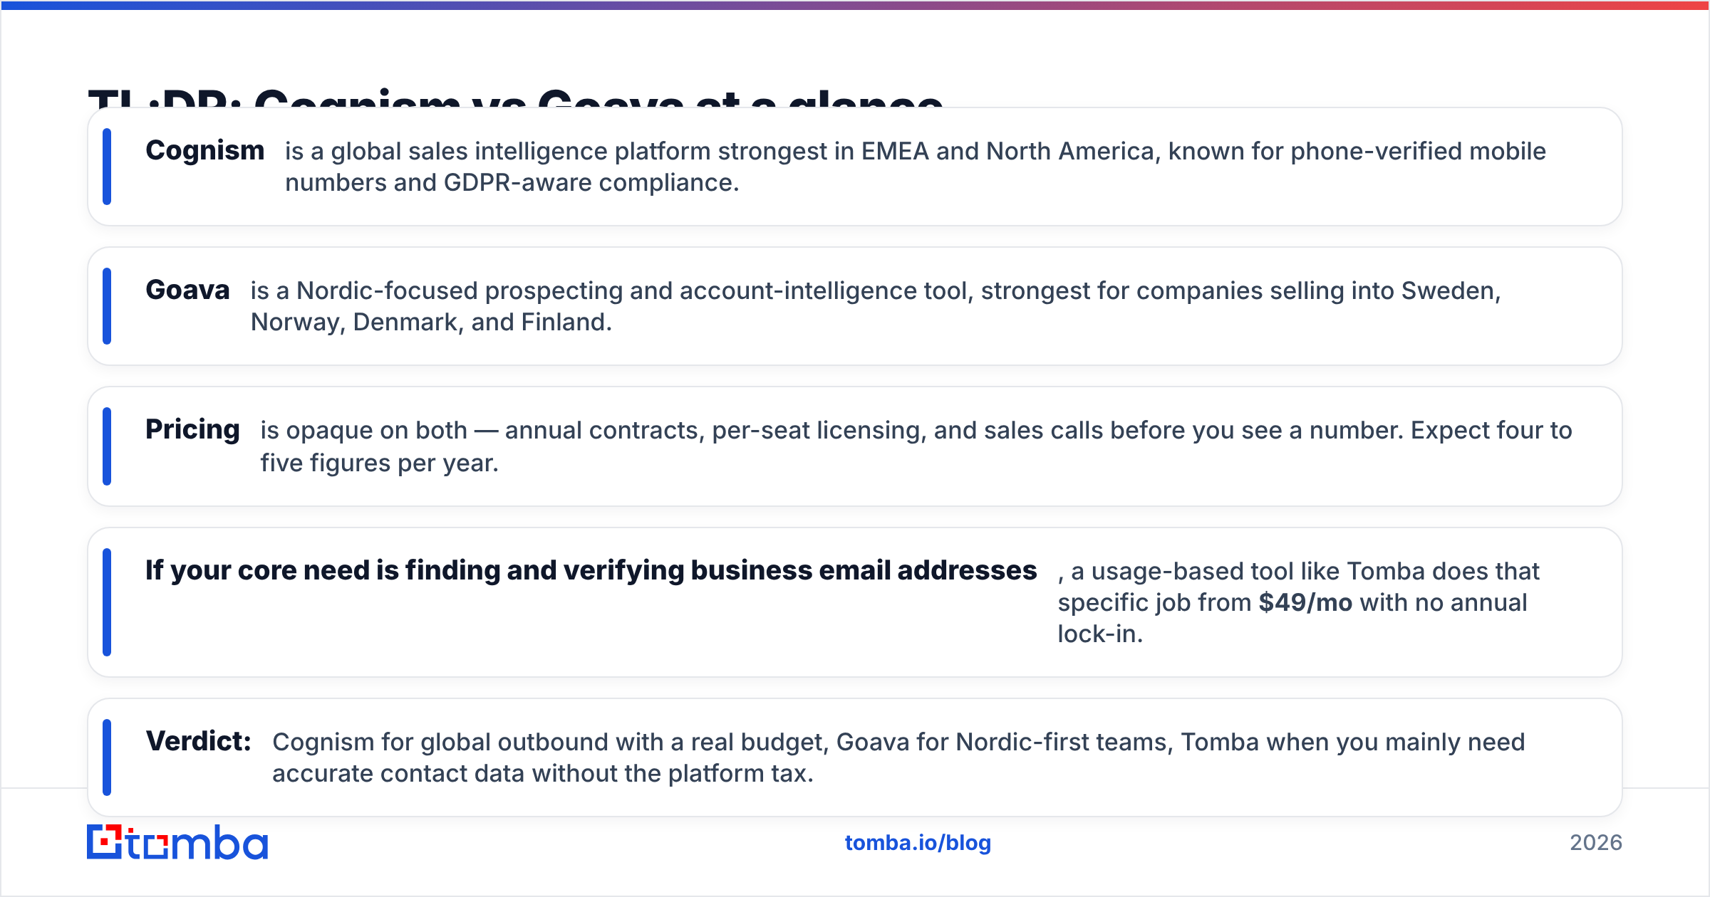Click the blue accent bar beside Pricing
This screenshot has width=1710, height=897.
point(107,446)
